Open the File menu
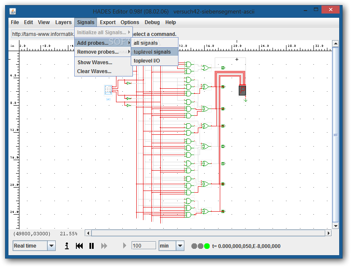Viewport: 351px width, 267px height. coord(15,22)
